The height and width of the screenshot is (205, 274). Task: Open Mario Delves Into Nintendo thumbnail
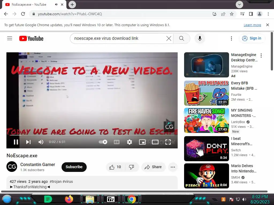tap(206, 176)
